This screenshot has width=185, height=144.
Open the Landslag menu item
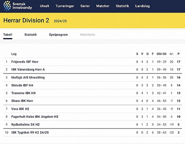point(142,6)
